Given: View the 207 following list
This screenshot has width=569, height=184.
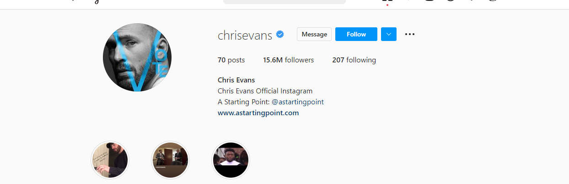Looking at the screenshot, I should pos(354,60).
